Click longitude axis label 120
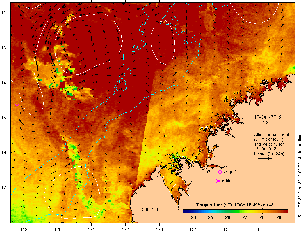Viewport: 302px width, 233px height. 58,229
